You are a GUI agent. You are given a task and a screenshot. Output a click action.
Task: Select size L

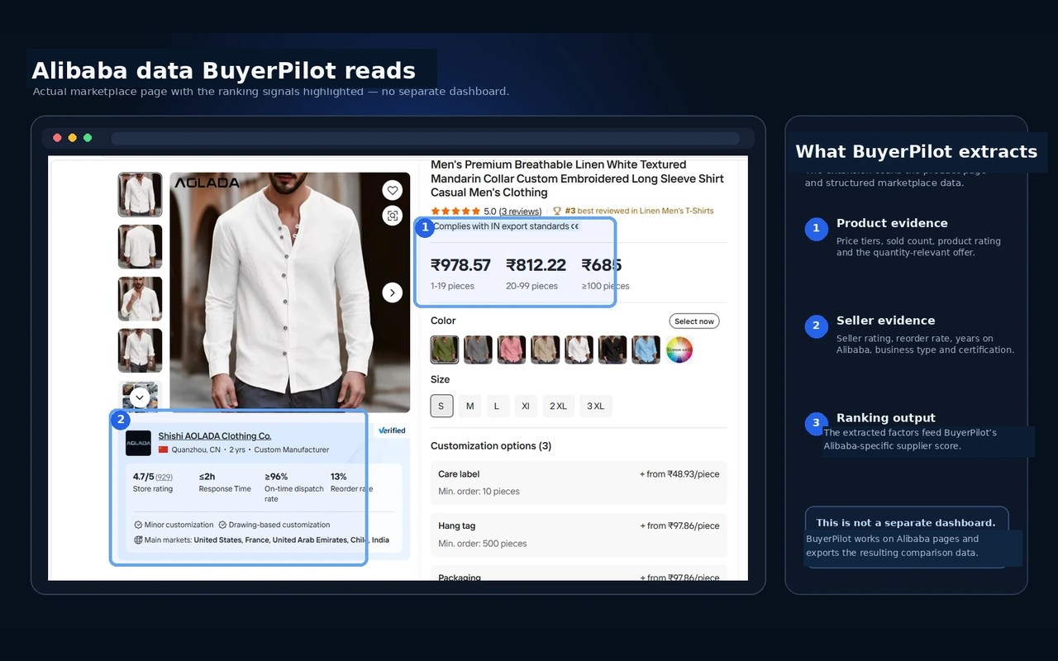coord(497,406)
